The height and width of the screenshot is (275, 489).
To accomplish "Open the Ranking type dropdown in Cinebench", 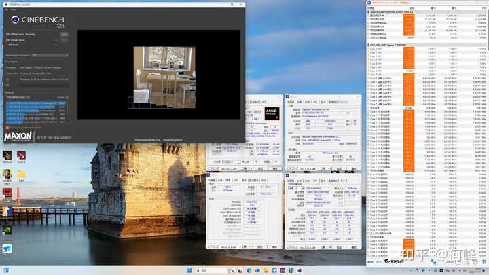I will (18, 97).
